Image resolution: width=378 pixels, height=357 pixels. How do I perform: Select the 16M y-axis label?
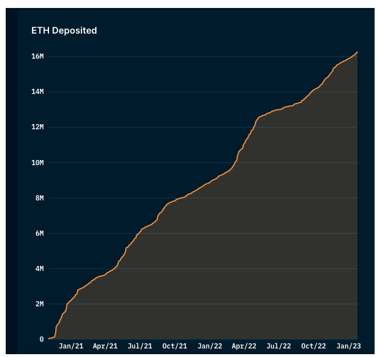coord(38,56)
